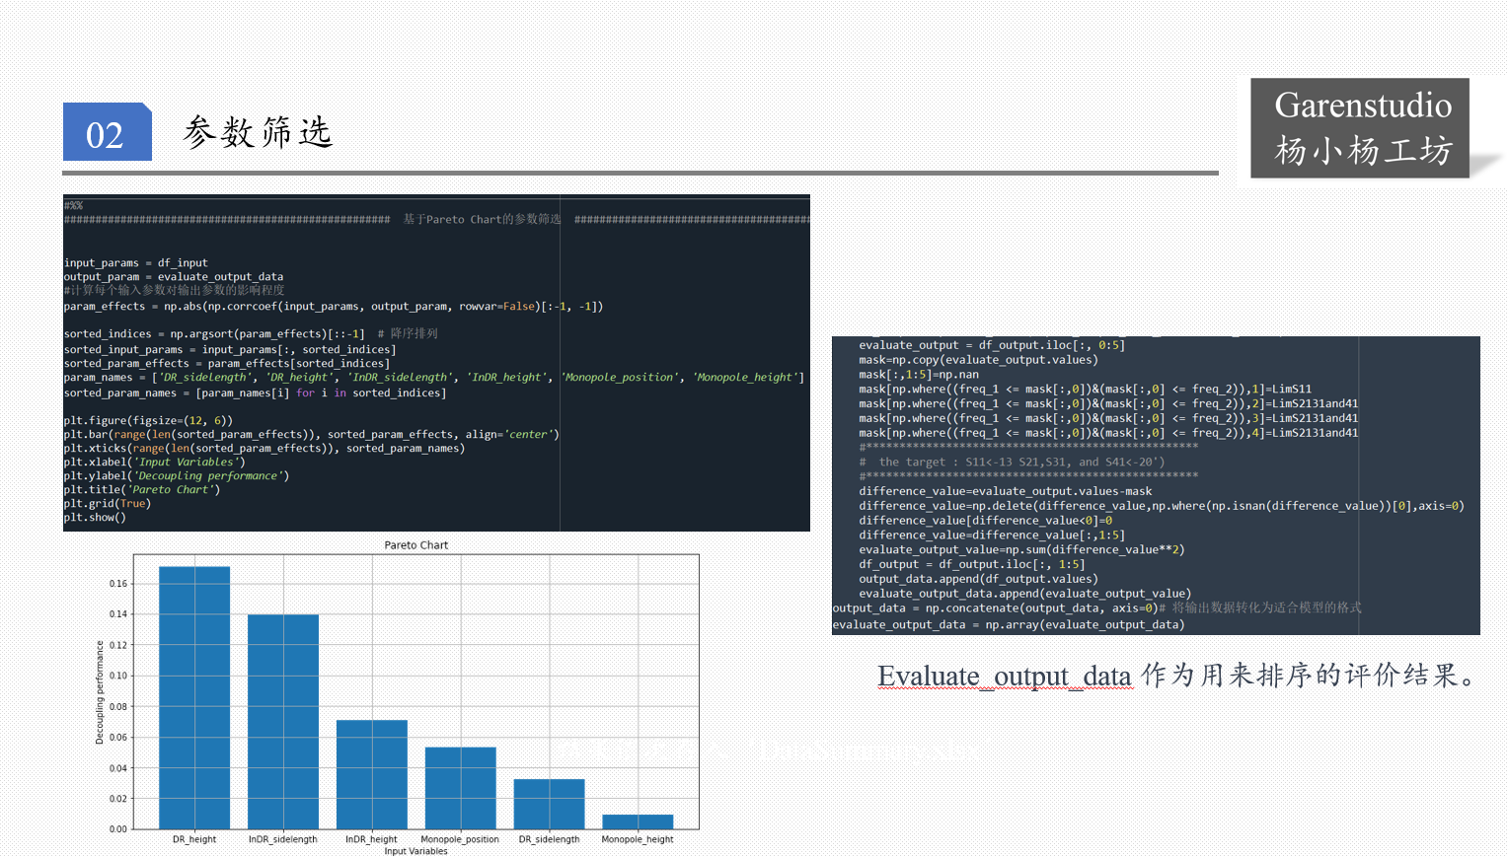Click the "output_data.append(df_output.values)" line
Image resolution: width=1508 pixels, height=857 pixels.
(978, 579)
